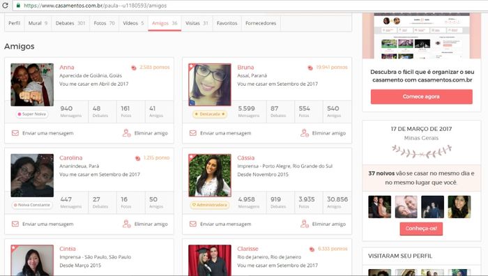
Task: Click Cássia's profile photo
Action: tap(210, 176)
